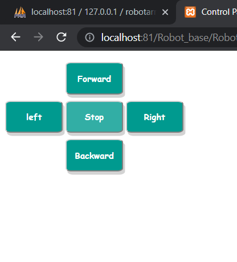Viewport: 237px width, 262px height.
Task: Click the Backward robot control button
Action: point(95,155)
